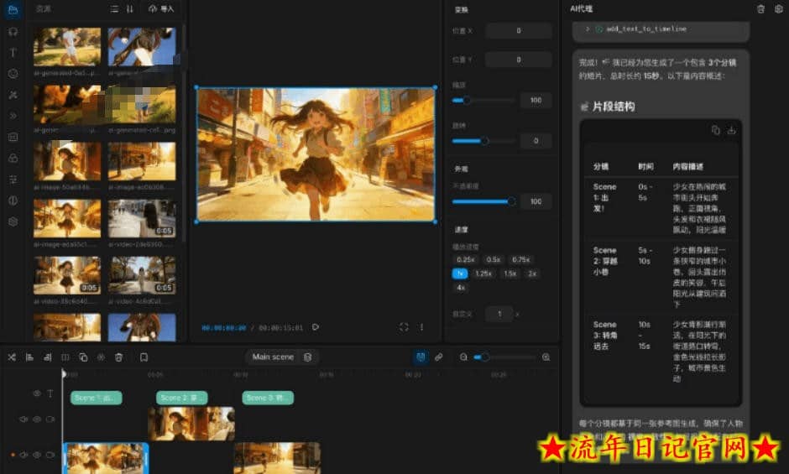Open the transitions double-arrow sidebar panel
The width and height of the screenshot is (789, 474).
coord(13,116)
